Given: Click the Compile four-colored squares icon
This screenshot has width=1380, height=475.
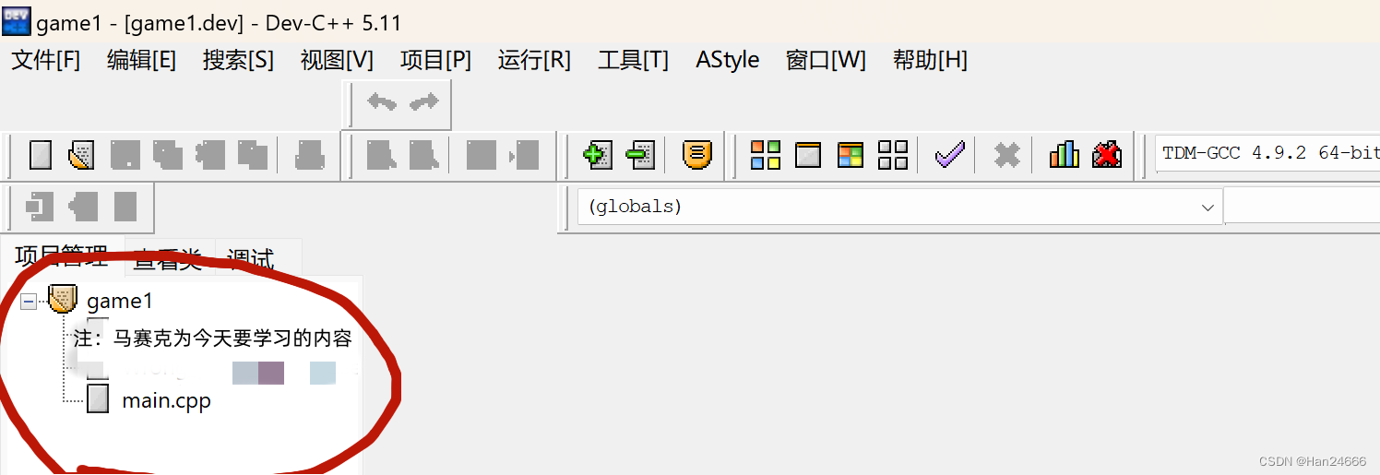Looking at the screenshot, I should 766,155.
